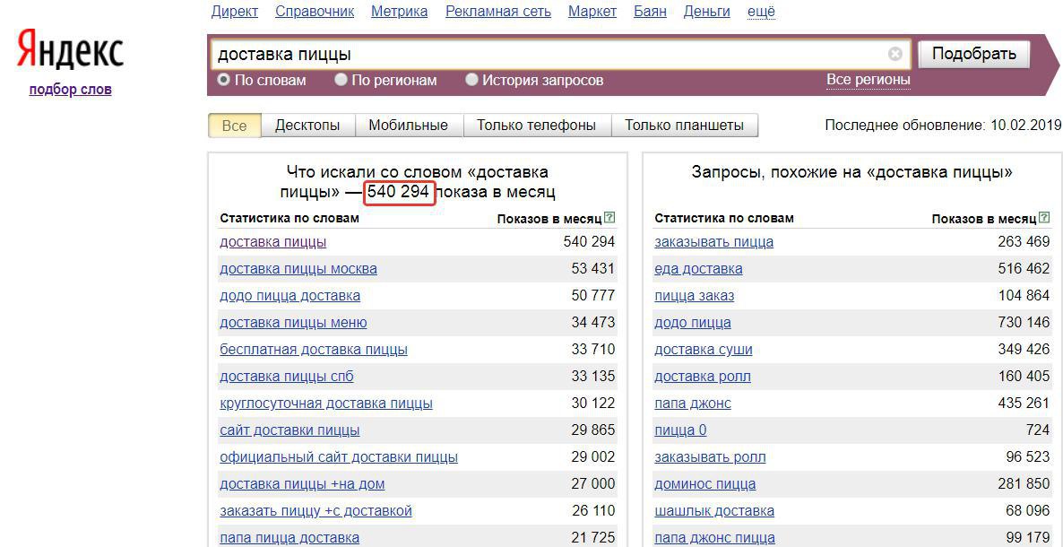Open the Деньги link
This screenshot has width=1063, height=547.
click(707, 12)
